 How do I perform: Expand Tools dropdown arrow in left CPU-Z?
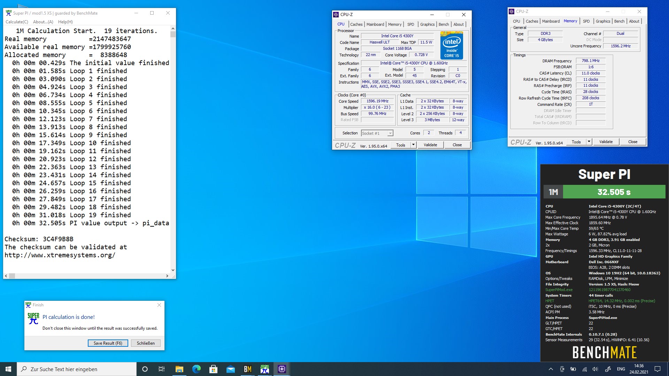point(413,145)
